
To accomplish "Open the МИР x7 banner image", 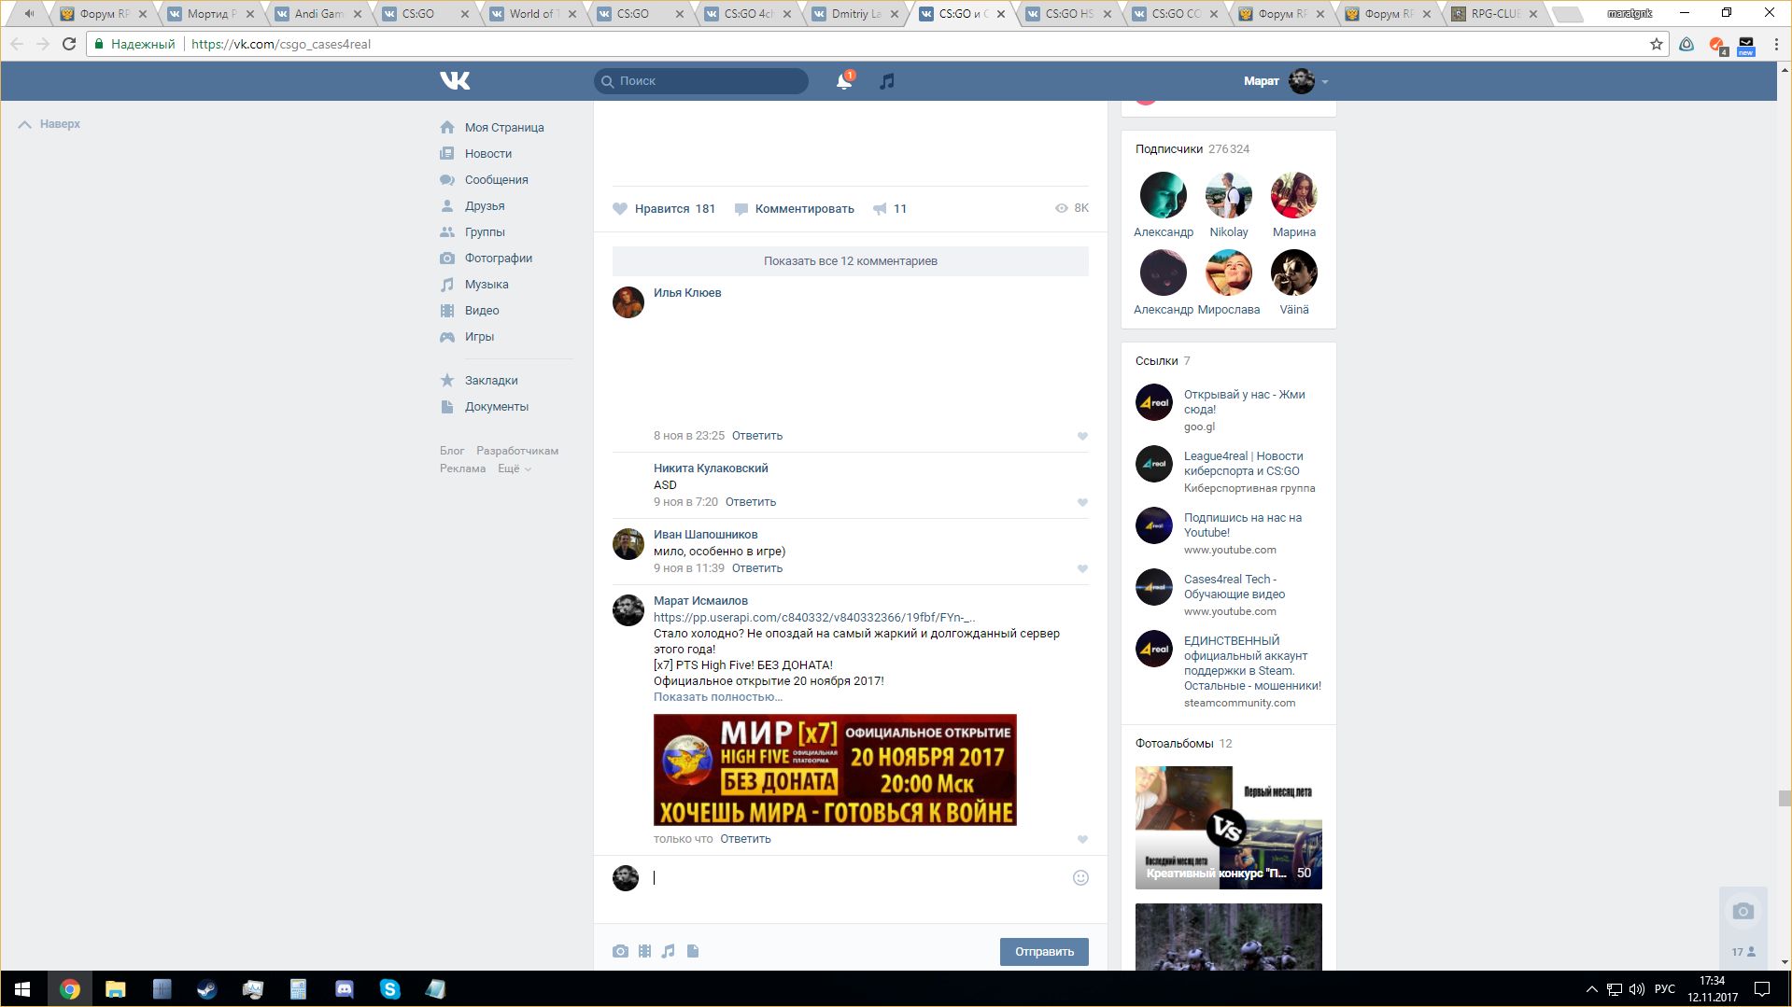I will [835, 770].
